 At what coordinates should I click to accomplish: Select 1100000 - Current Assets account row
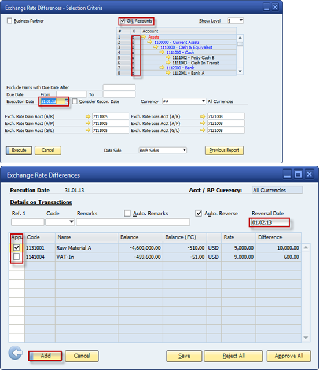click(177, 42)
